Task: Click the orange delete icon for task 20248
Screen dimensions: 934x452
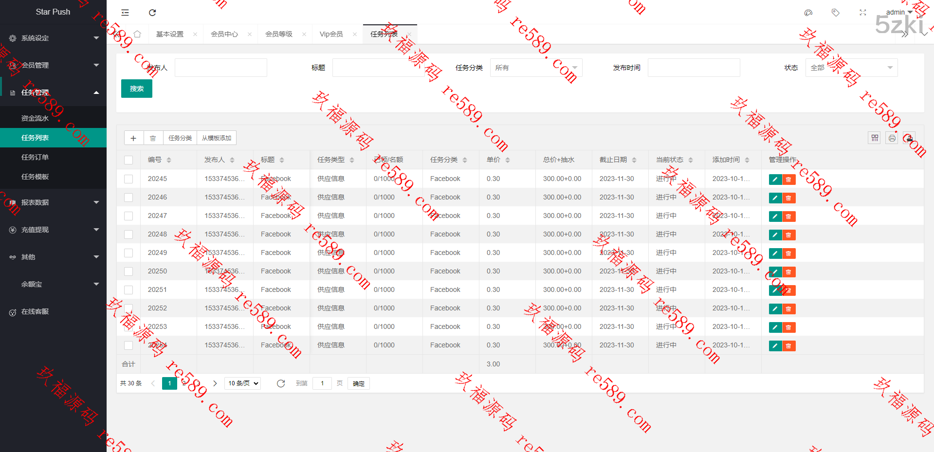Action: (788, 235)
